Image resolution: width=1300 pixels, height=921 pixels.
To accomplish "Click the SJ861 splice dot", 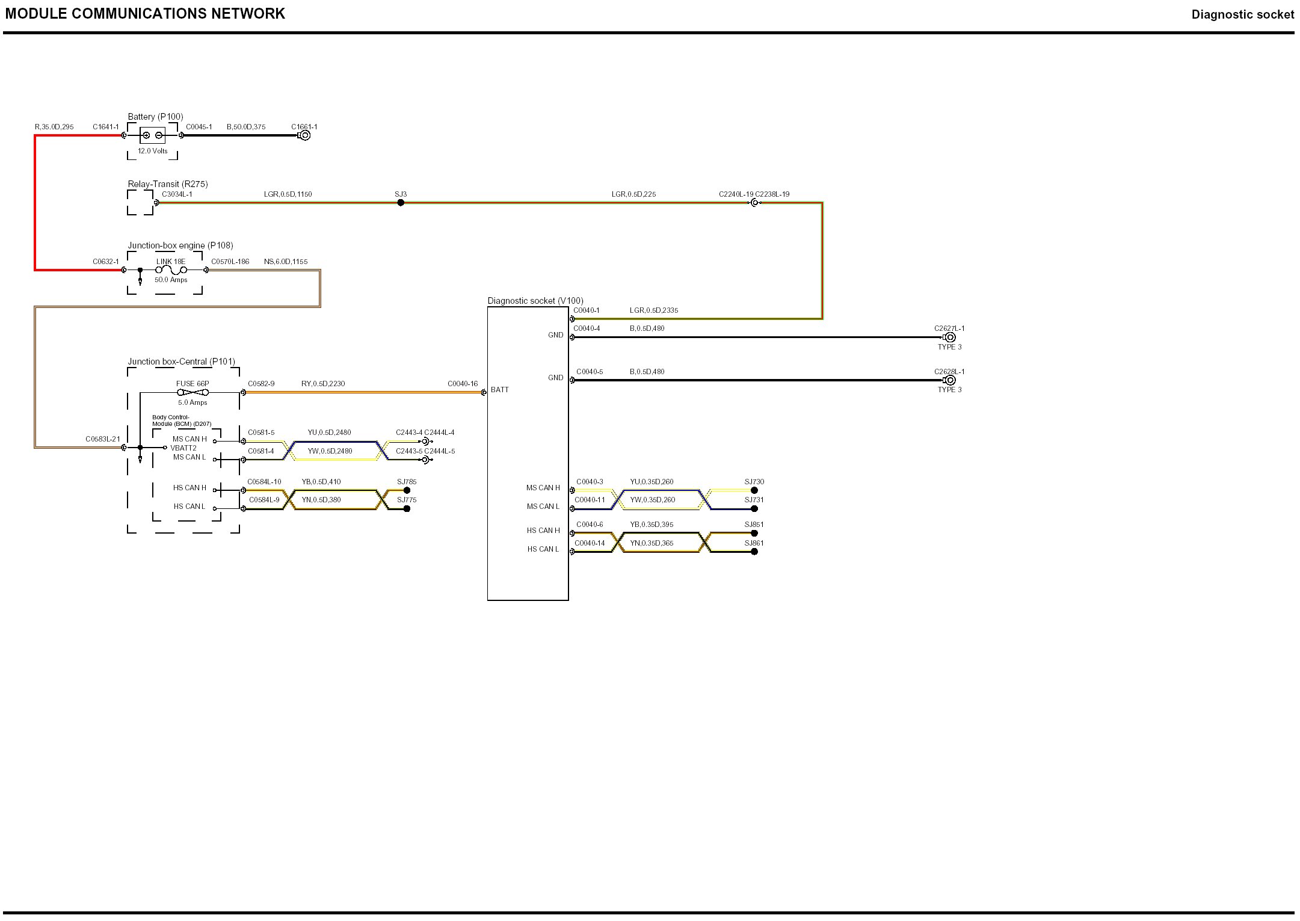I will tap(754, 552).
